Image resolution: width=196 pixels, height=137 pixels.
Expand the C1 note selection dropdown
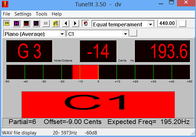point(125,34)
